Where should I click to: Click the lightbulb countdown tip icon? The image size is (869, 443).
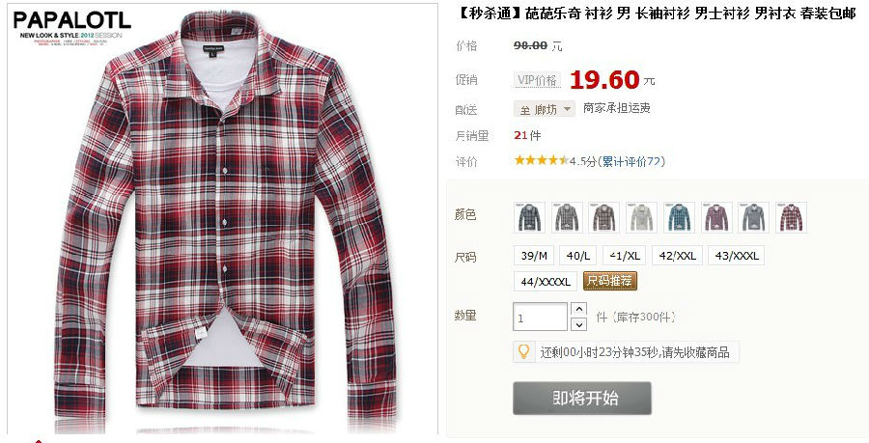coord(523,351)
